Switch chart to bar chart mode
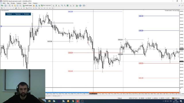 click(53, 5)
